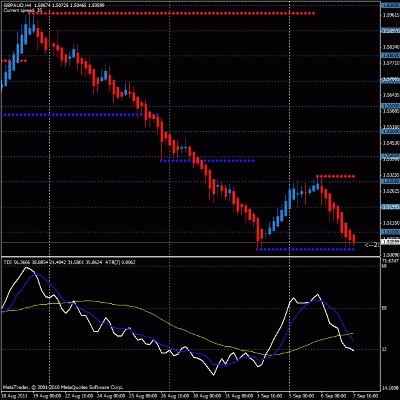Viewport: 400px width, 400px height.
Task: Click the GBPAUD,H4 chart title text
Action: (x=17, y=5)
